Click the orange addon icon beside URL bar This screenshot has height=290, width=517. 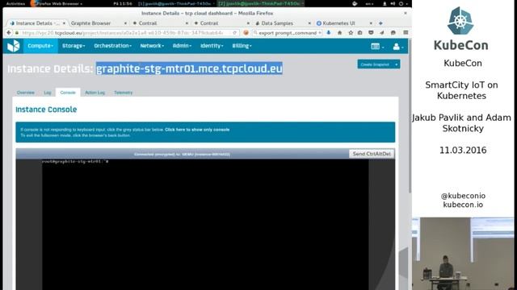246,33
